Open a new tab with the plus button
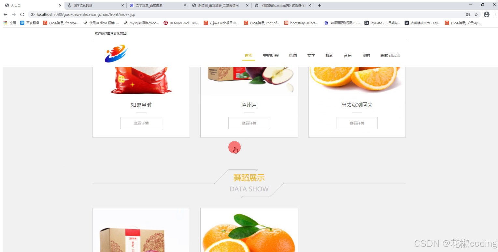 [319, 5]
